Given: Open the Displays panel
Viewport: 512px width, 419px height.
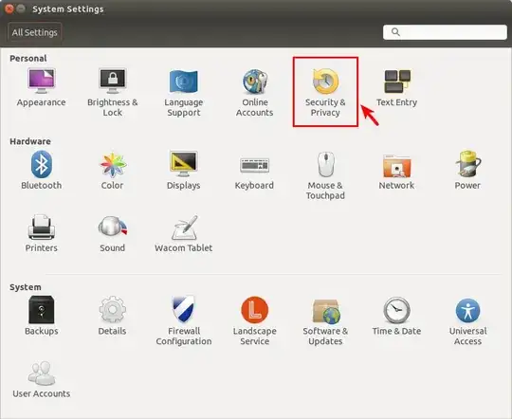Looking at the screenshot, I should click(x=184, y=170).
